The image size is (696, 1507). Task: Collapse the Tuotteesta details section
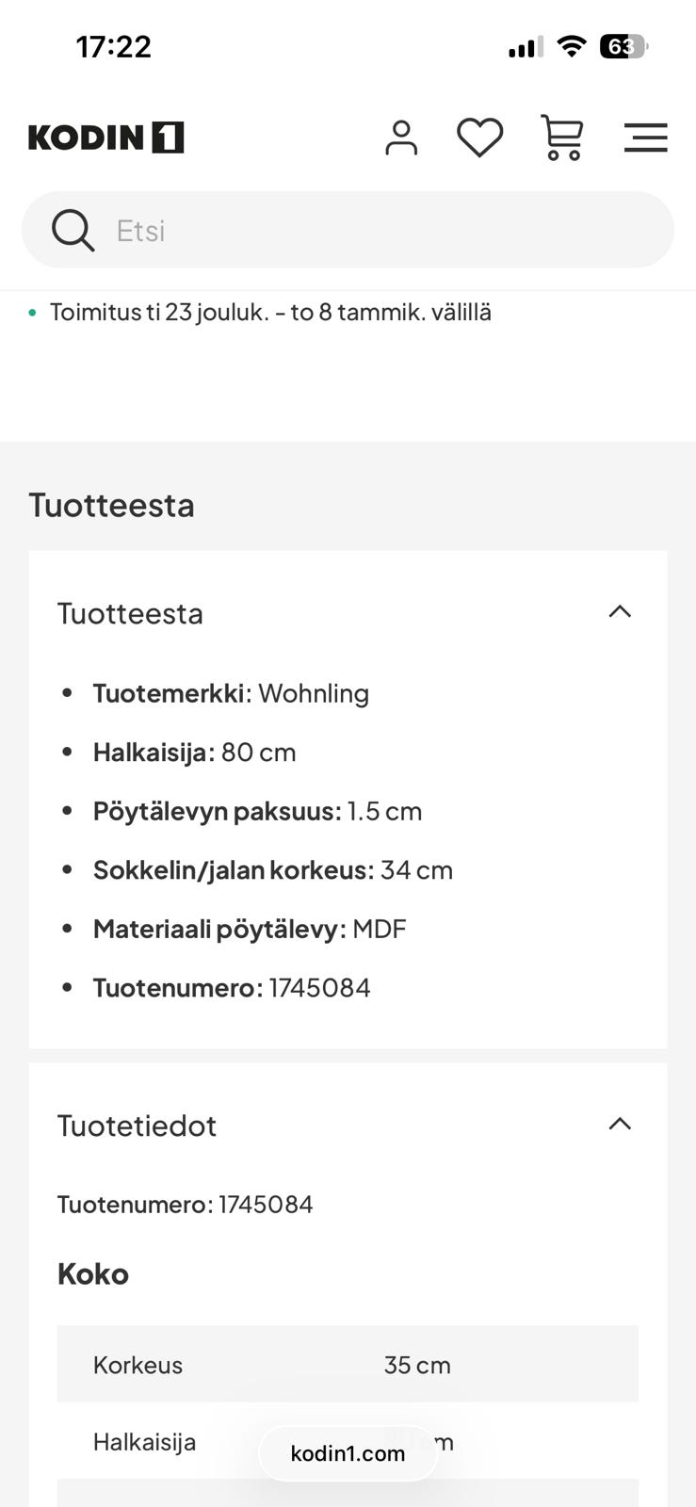(x=619, y=611)
